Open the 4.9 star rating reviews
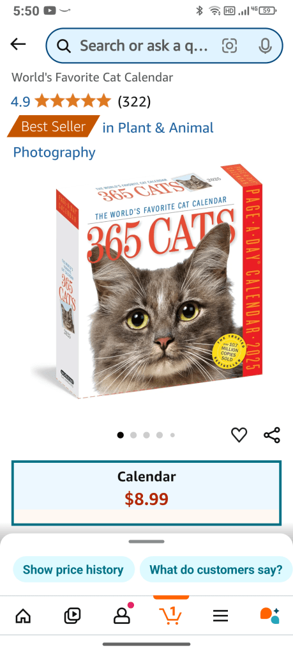 click(80, 101)
